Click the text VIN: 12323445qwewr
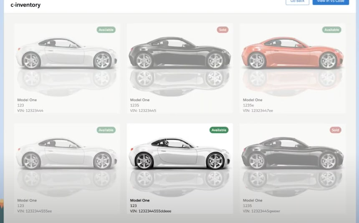Viewport: 359px width, 223px height. pos(261,211)
